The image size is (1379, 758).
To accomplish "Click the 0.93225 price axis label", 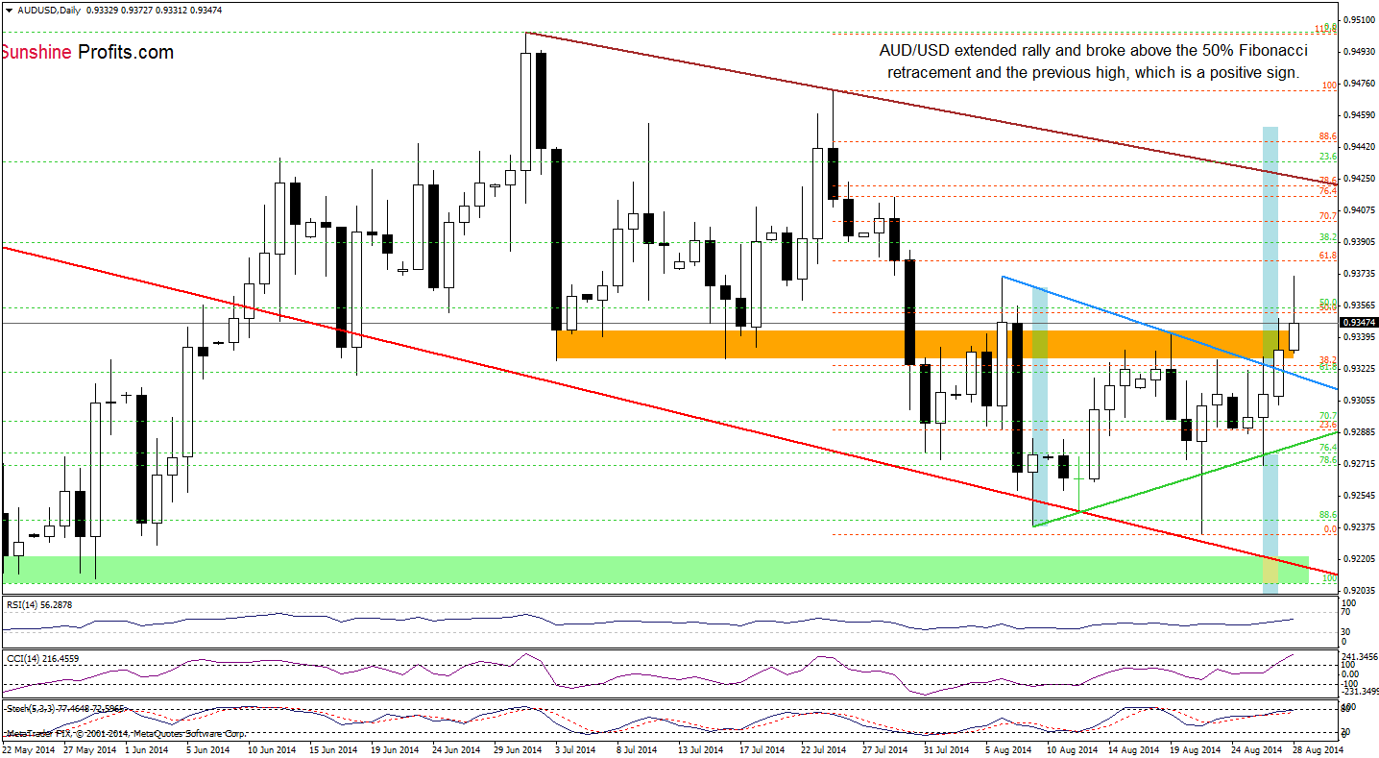I will coord(1361,368).
